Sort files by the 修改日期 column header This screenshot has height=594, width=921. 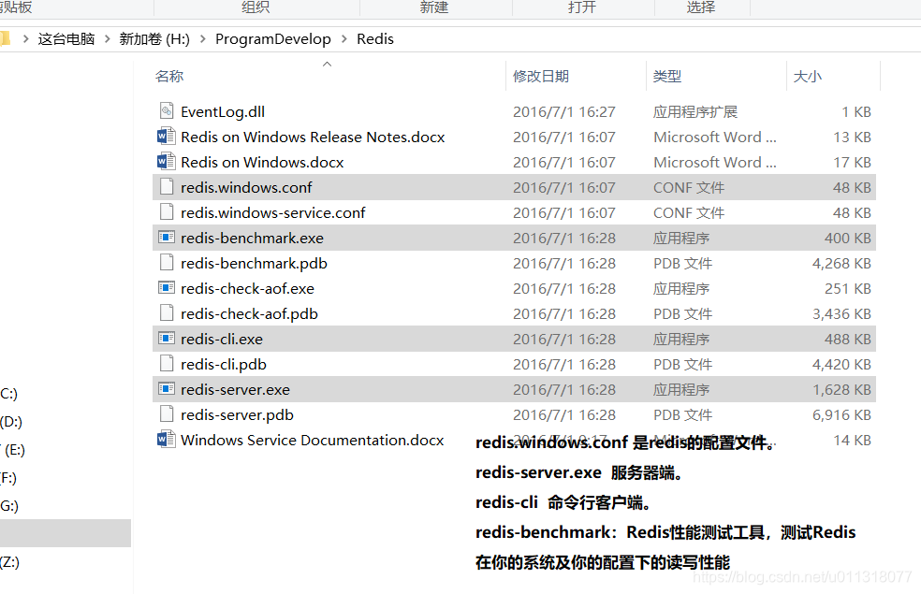[x=540, y=77]
